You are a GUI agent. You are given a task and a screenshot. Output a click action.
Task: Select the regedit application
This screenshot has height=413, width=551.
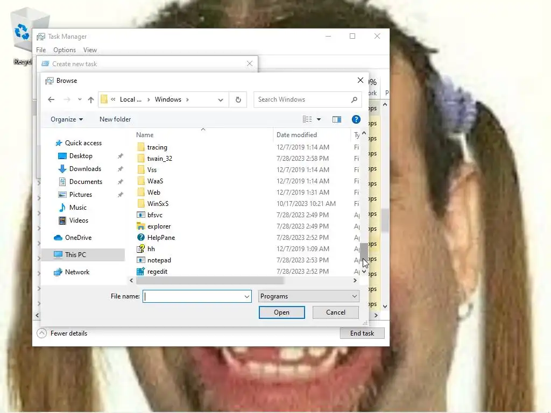tap(152, 272)
